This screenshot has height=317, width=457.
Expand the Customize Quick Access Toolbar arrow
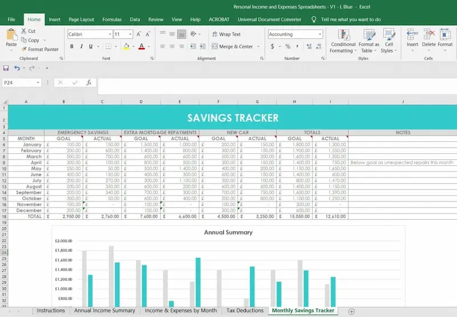[47, 68]
